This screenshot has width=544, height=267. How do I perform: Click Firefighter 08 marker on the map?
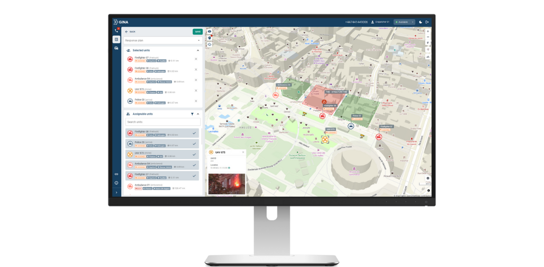click(x=322, y=116)
